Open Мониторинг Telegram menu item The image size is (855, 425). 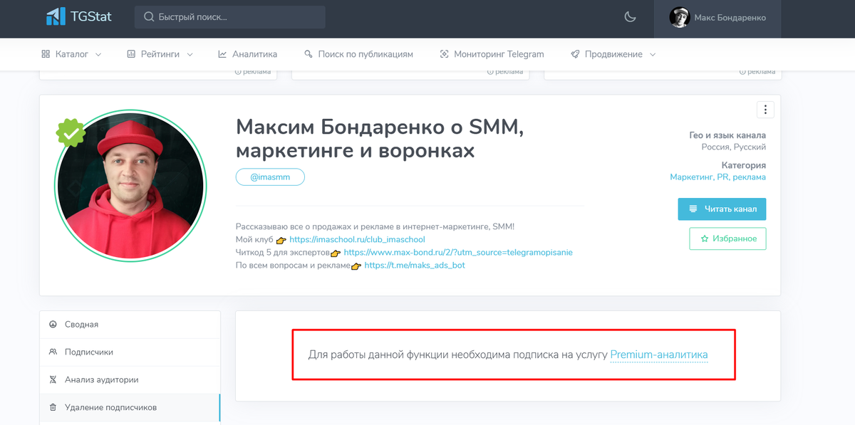[492, 54]
